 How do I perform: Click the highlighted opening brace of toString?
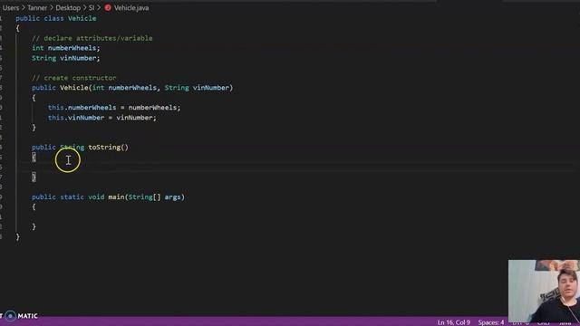point(34,157)
